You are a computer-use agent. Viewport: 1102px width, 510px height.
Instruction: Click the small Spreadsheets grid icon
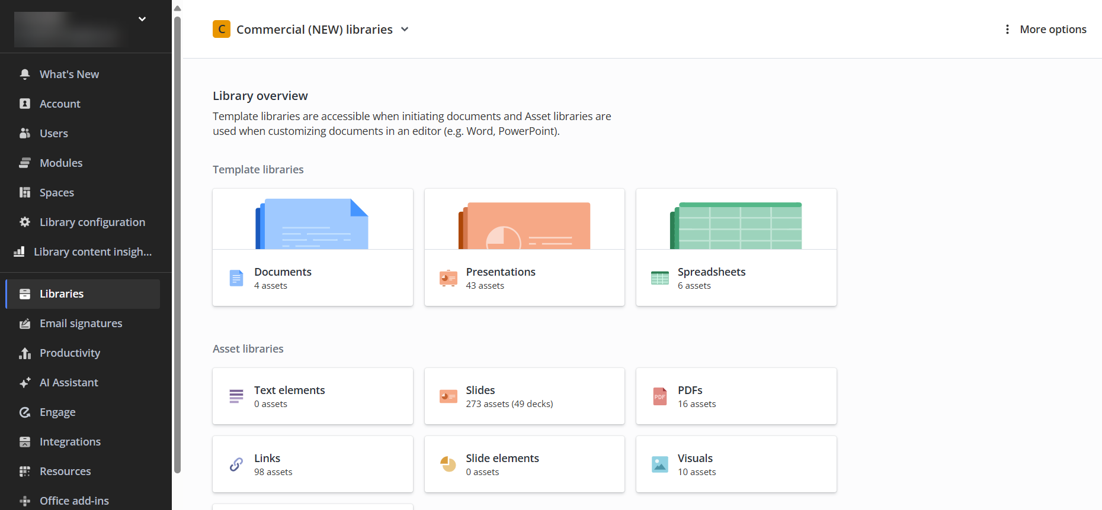pyautogui.click(x=660, y=278)
